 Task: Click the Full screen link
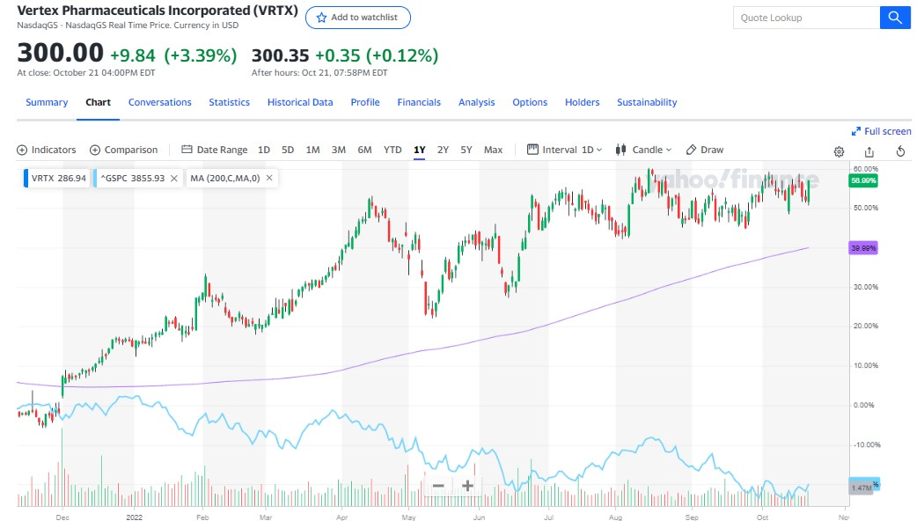point(882,131)
